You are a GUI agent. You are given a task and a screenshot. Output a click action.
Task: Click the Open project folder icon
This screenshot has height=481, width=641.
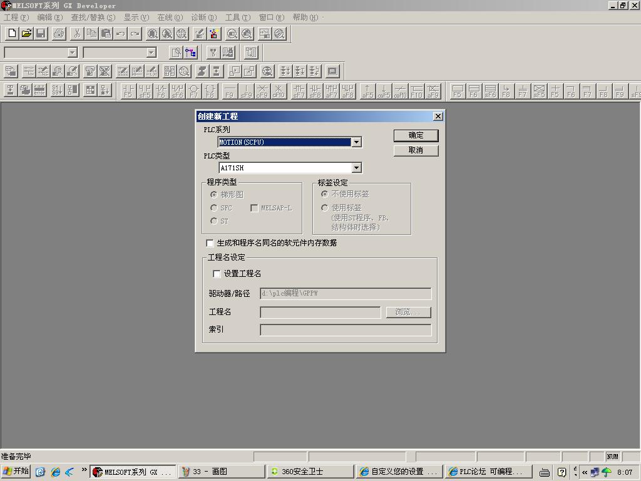coord(26,34)
